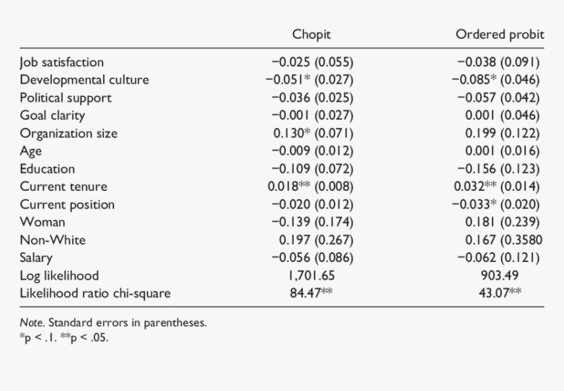Click the Political support row label
This screenshot has height=391, width=564.
pyautogui.click(x=66, y=98)
